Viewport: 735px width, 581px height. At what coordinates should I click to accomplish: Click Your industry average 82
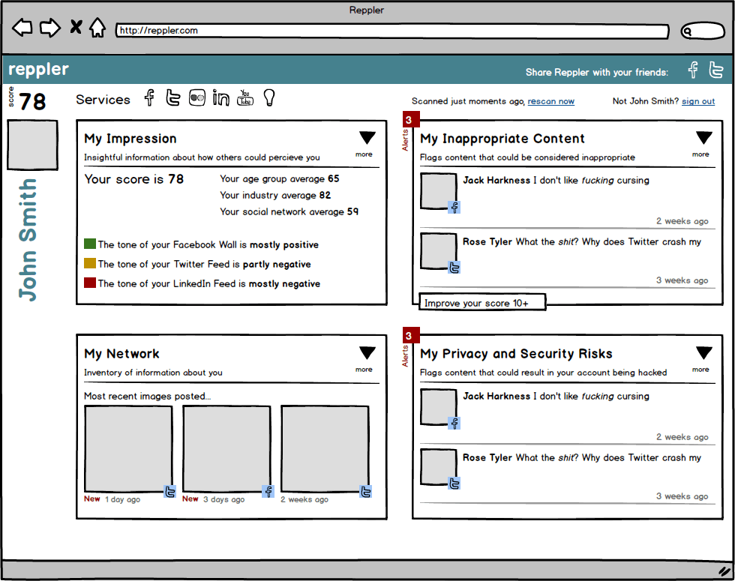click(x=275, y=195)
